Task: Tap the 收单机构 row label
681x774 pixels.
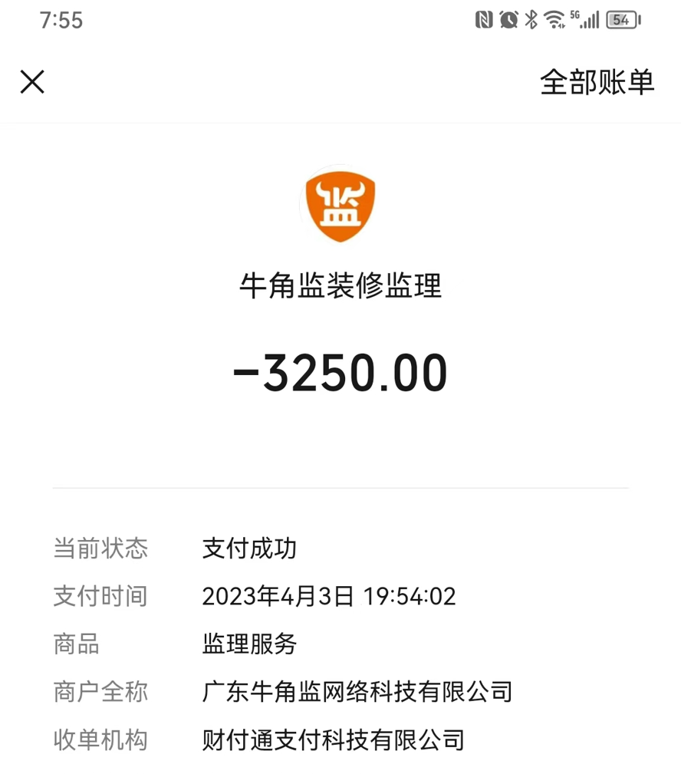Action: point(100,739)
